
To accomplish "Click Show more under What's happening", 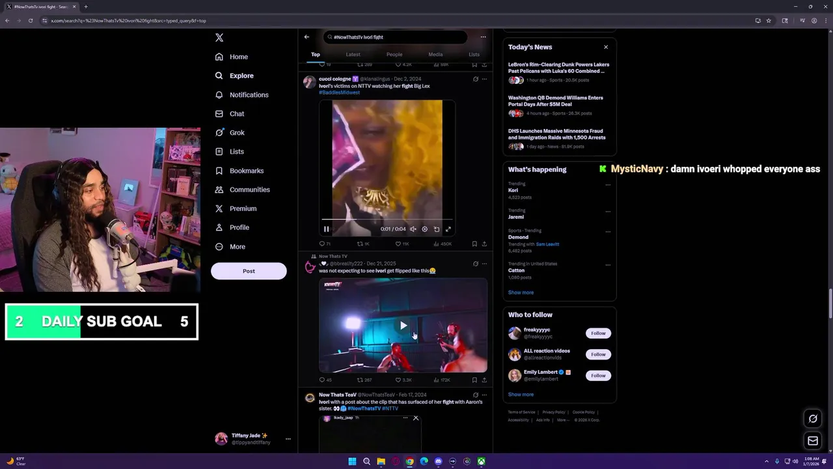I will pyautogui.click(x=521, y=292).
